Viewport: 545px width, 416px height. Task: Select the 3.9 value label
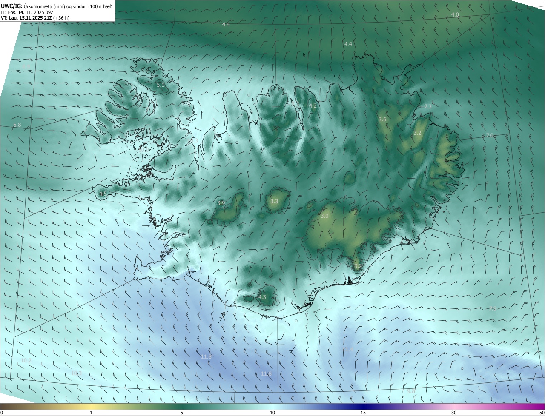pyautogui.click(x=221, y=203)
